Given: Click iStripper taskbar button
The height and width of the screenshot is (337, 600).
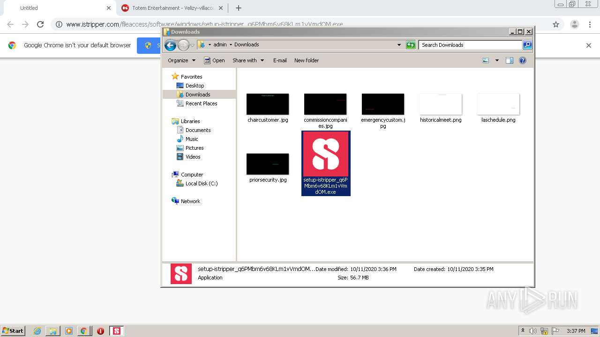Looking at the screenshot, I should (117, 331).
